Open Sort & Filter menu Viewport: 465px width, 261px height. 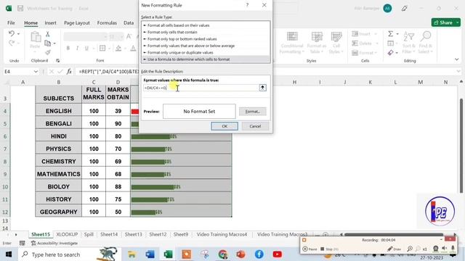(x=408, y=43)
